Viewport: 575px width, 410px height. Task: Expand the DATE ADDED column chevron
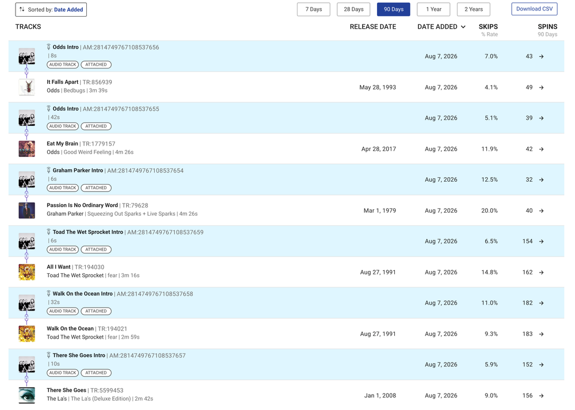point(463,27)
